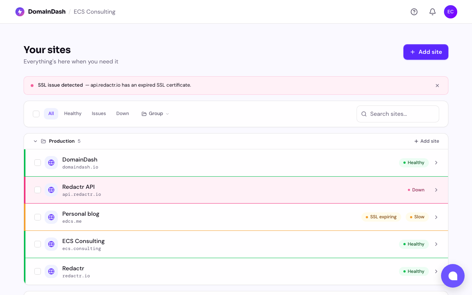Open the EC user avatar menu
The image size is (472, 295).
coord(450,12)
